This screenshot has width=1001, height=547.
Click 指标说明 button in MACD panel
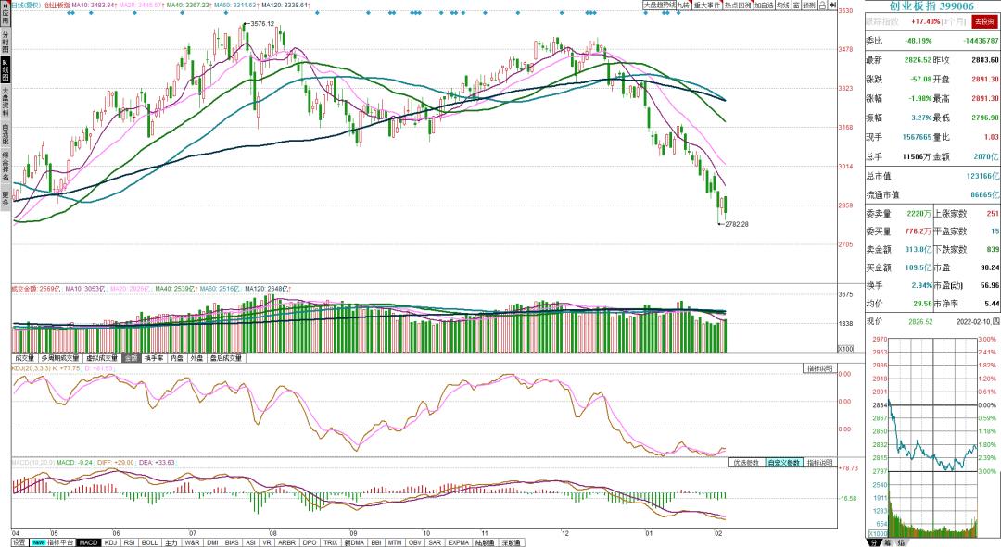(819, 463)
